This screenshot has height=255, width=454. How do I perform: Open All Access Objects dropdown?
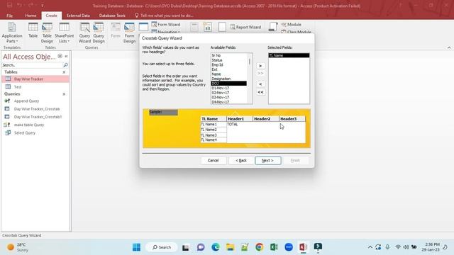[60, 56]
